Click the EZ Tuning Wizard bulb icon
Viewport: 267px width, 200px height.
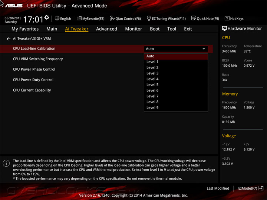[x=149, y=18]
